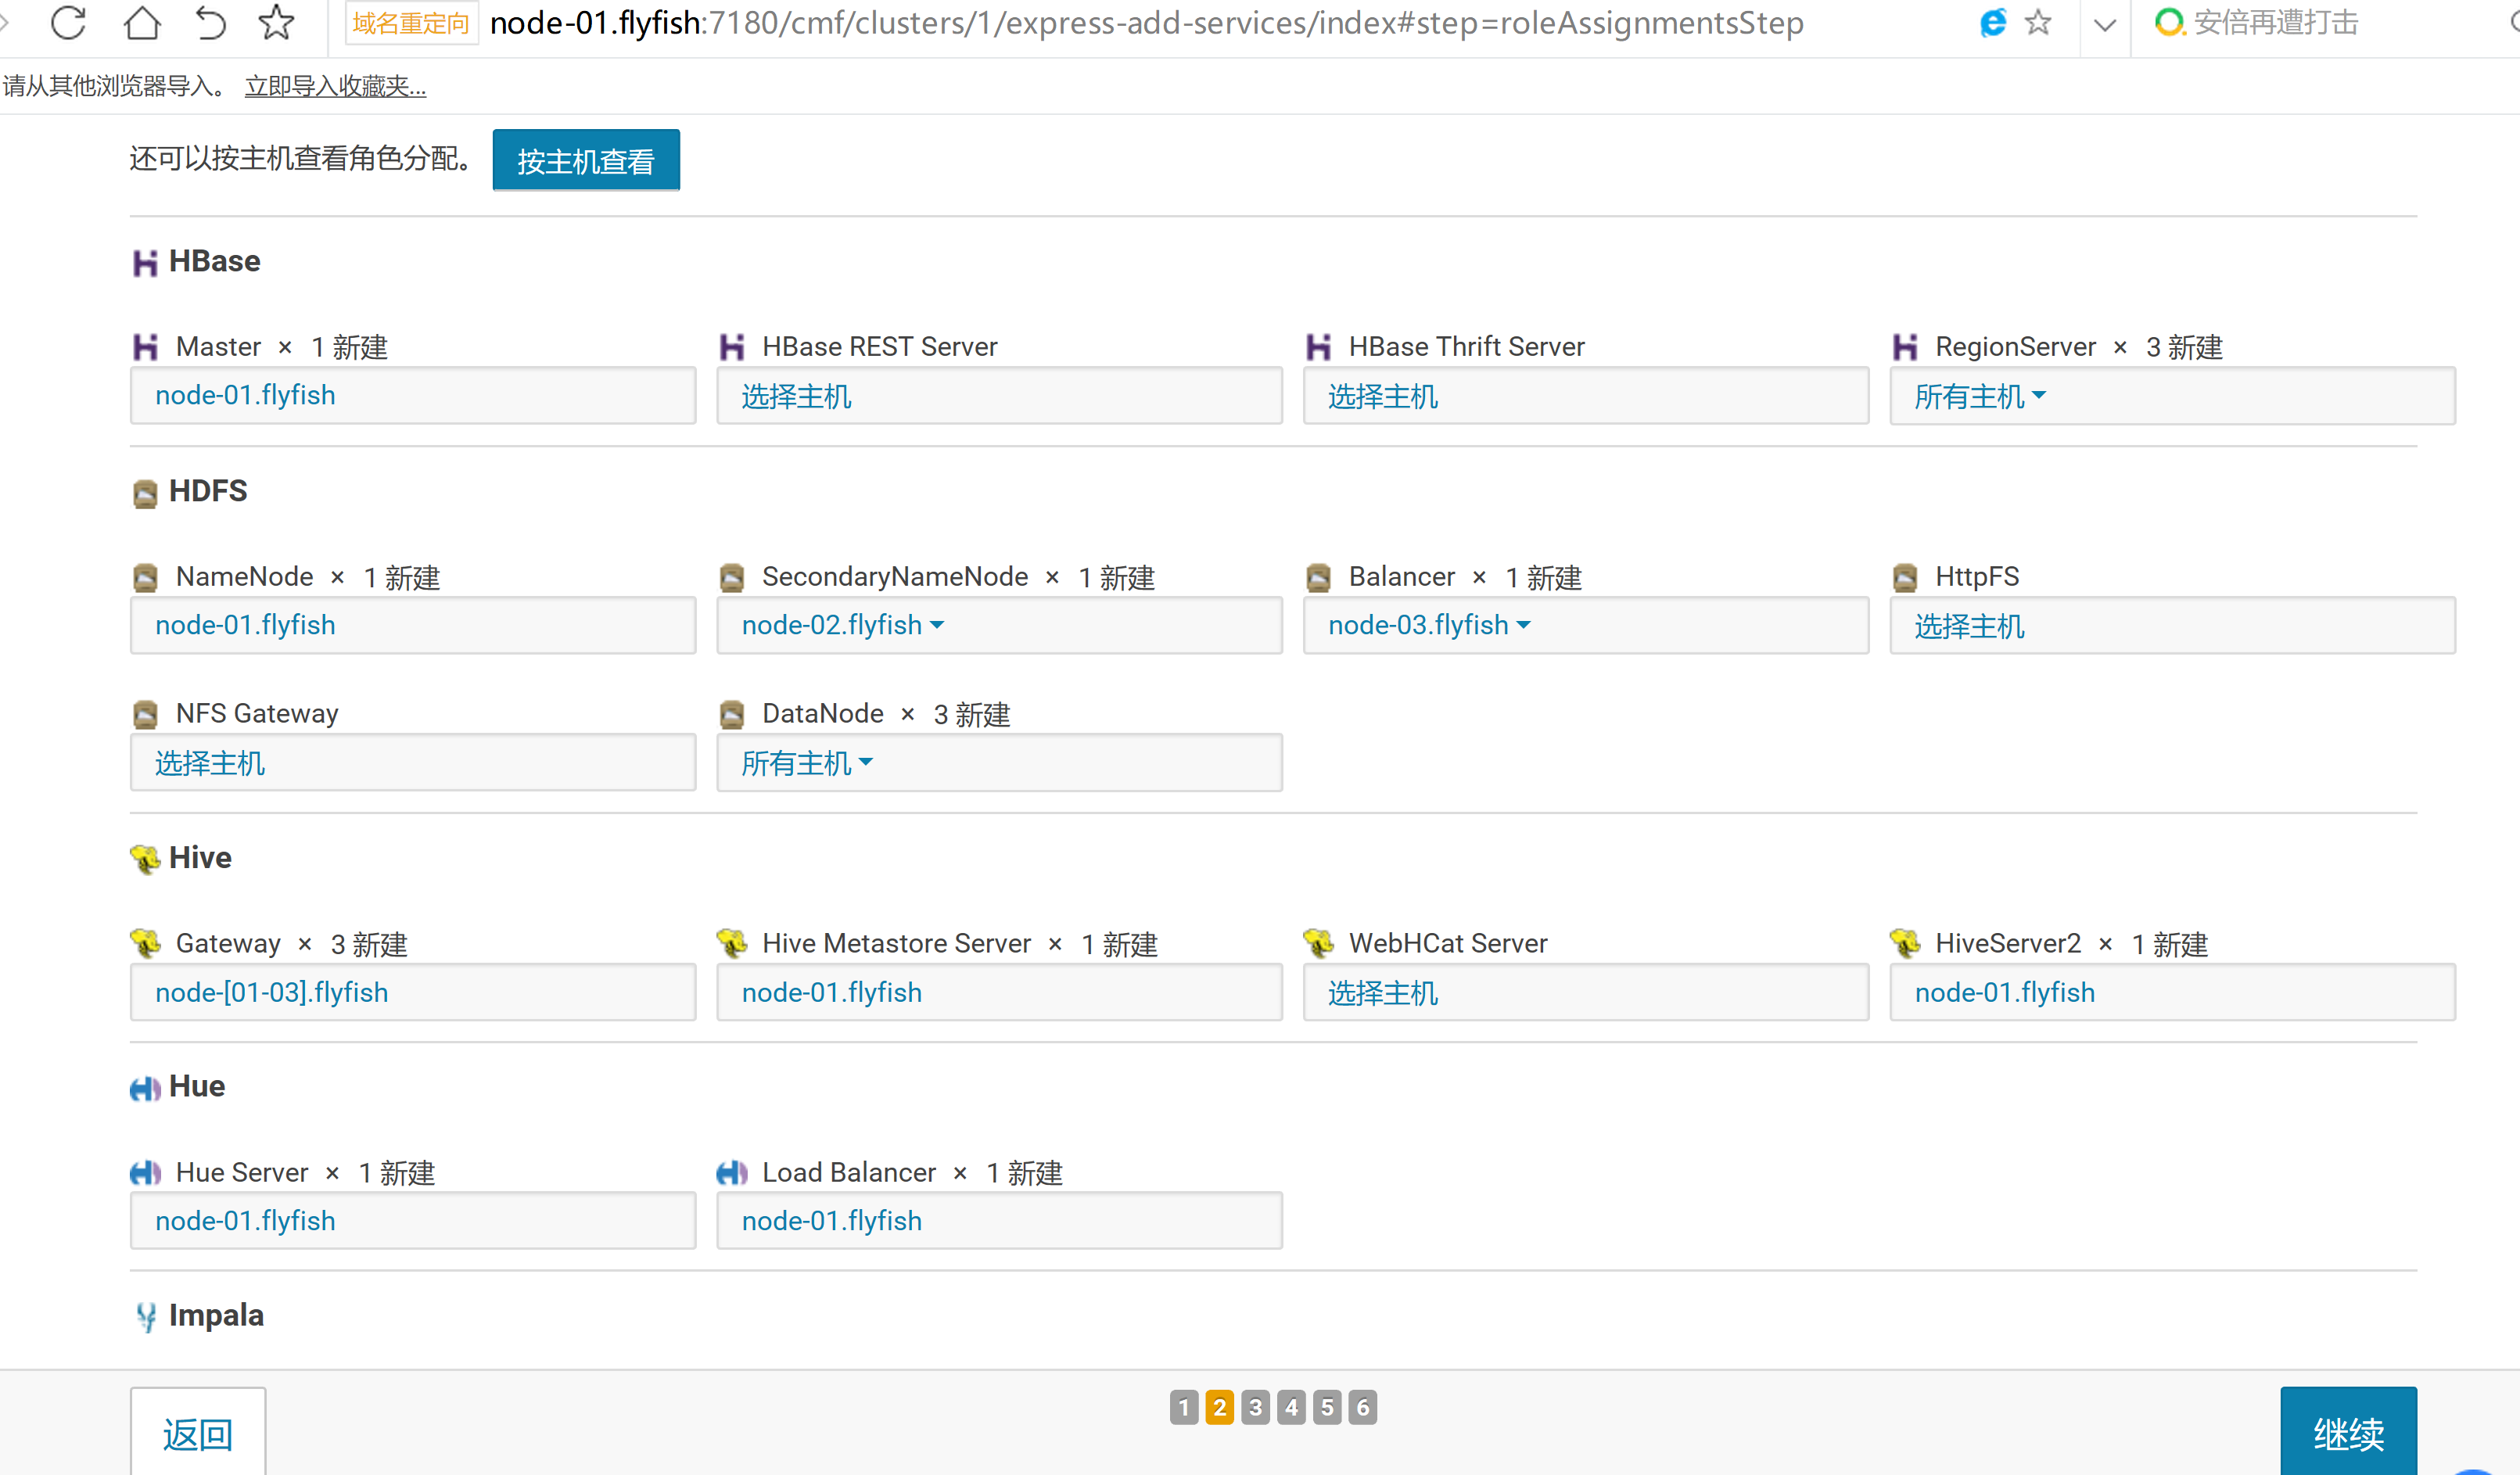Go to wizard step 6
This screenshot has height=1475, width=2520.
[x=1362, y=1408]
